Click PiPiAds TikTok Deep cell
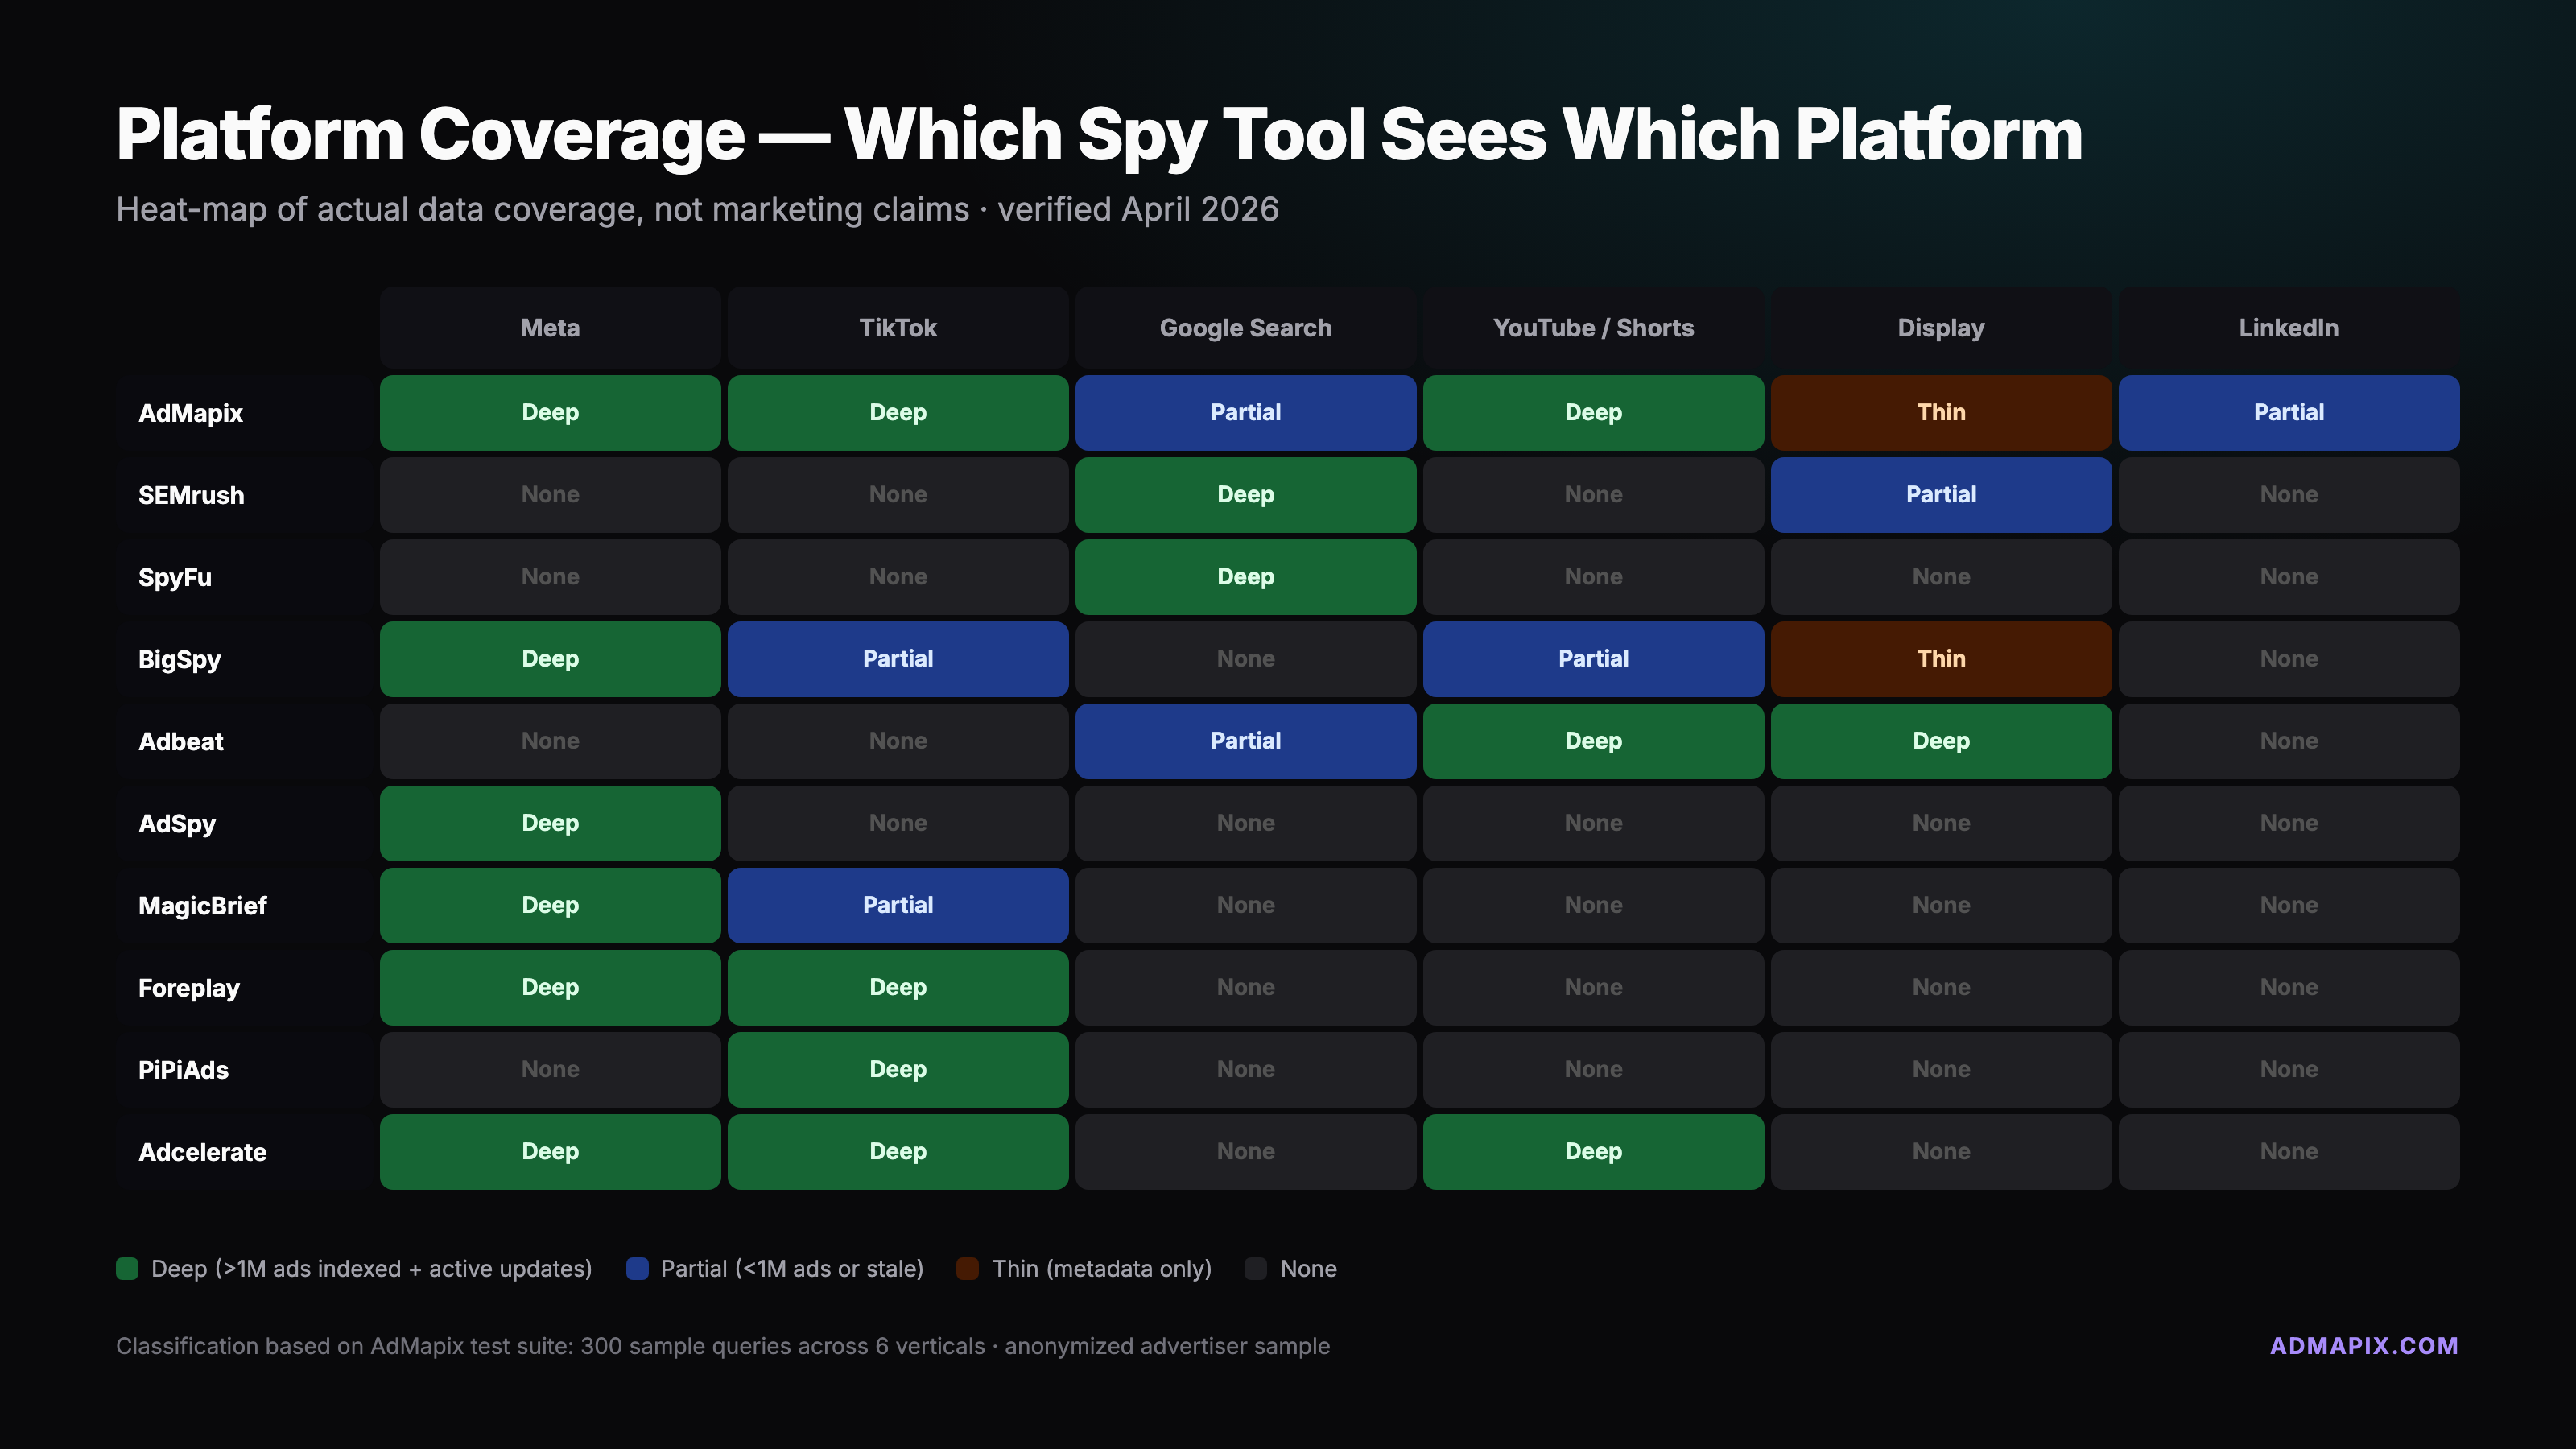 (x=898, y=1069)
